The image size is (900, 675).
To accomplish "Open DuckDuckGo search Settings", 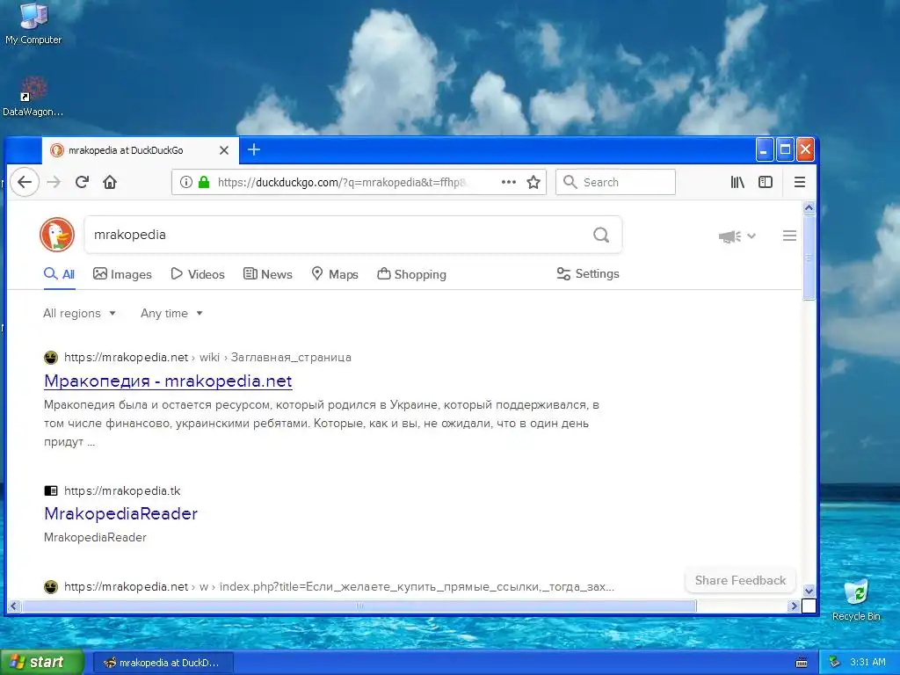I will pos(588,274).
